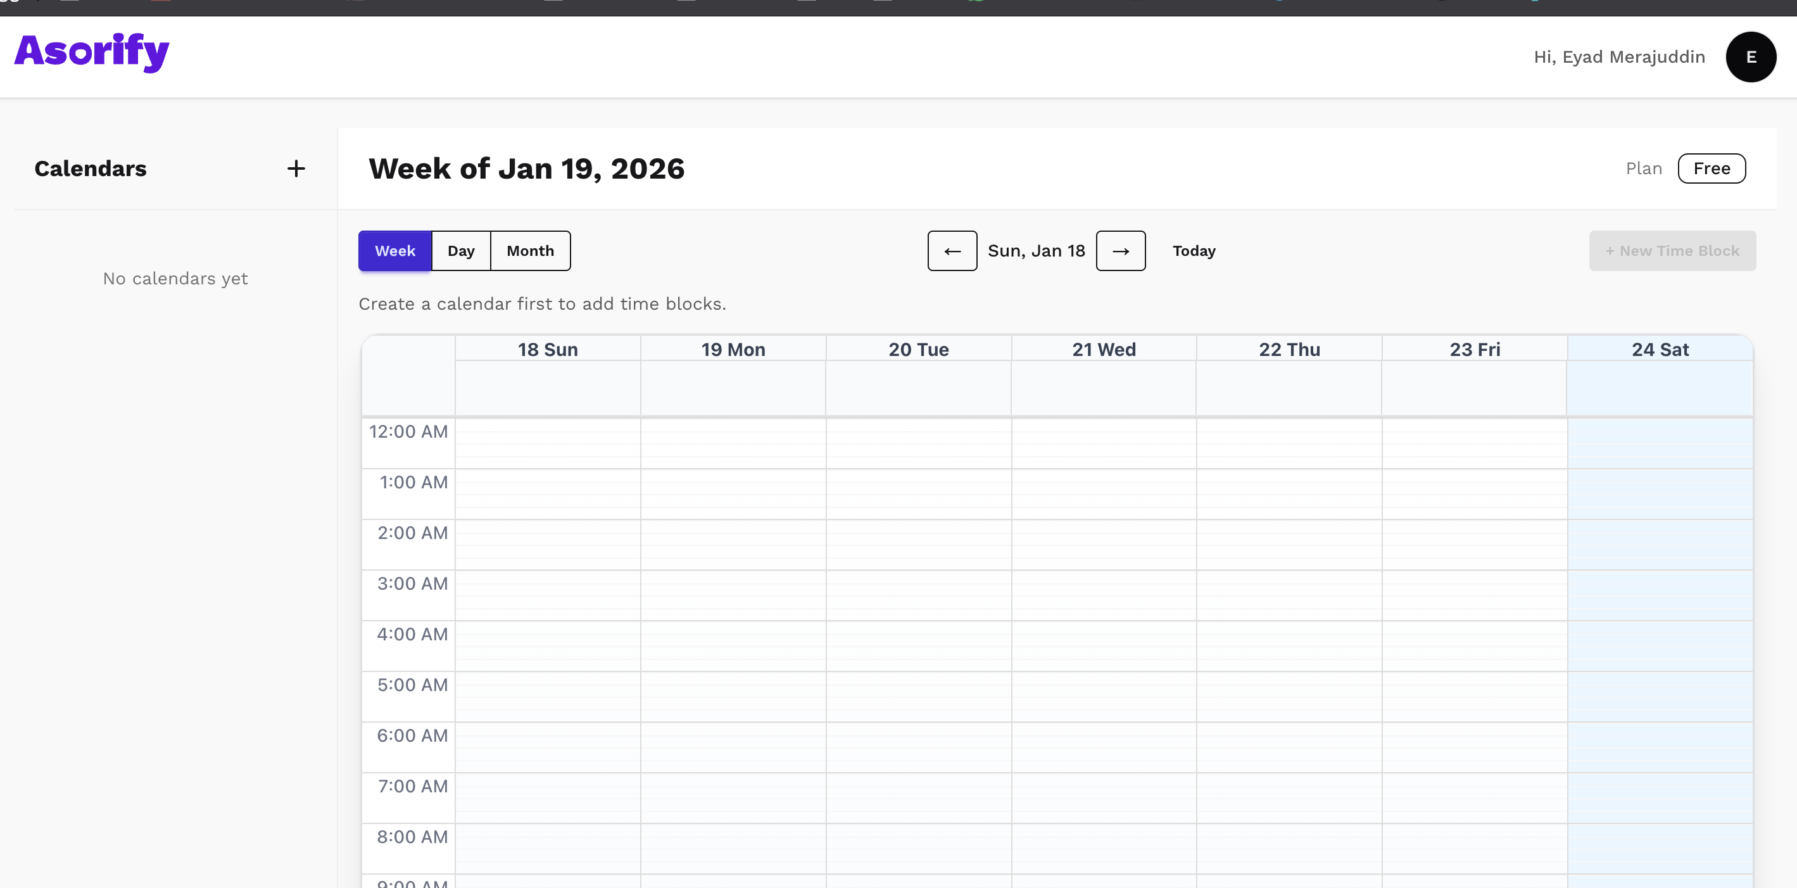Image resolution: width=1797 pixels, height=888 pixels.
Task: Click Tuesday's 3:00 AM grid cell
Action: point(918,594)
